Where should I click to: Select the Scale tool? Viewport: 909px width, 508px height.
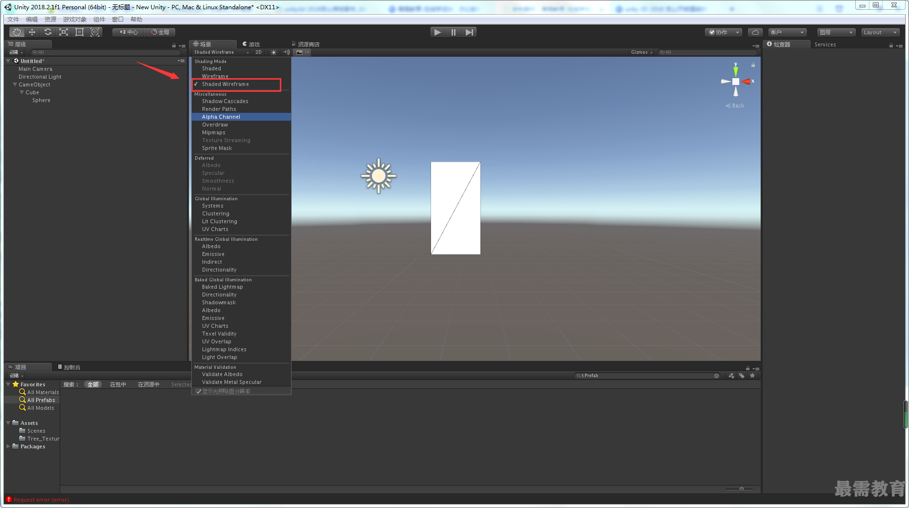[64, 32]
